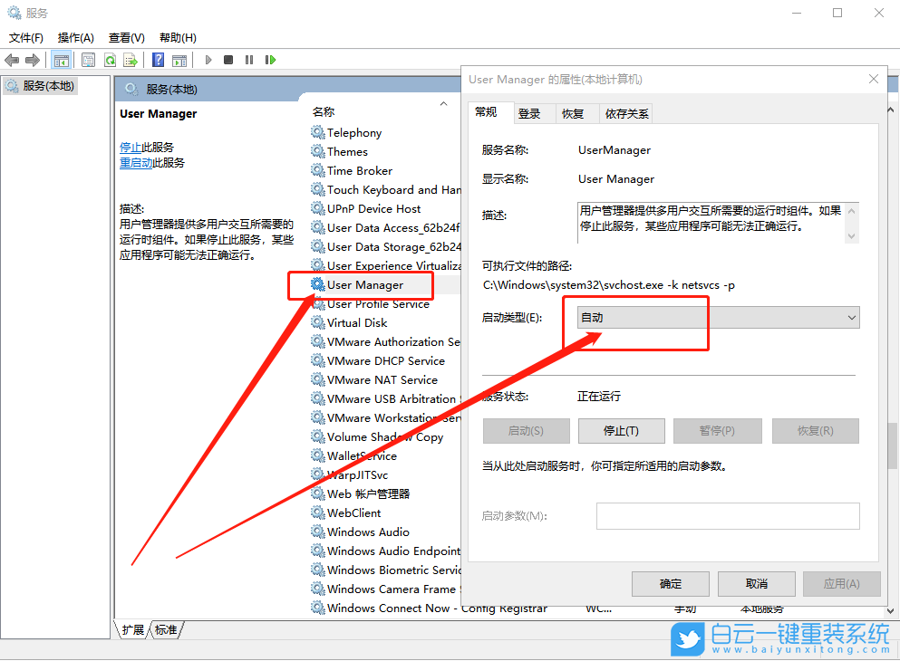This screenshot has height=661, width=900.
Task: Click the 启动参数(M) input field
Action: (x=725, y=516)
